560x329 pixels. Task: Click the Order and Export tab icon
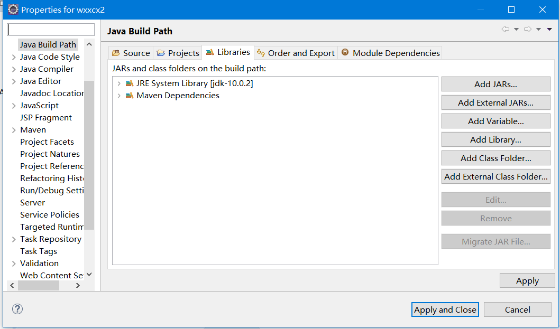pyautogui.click(x=261, y=53)
